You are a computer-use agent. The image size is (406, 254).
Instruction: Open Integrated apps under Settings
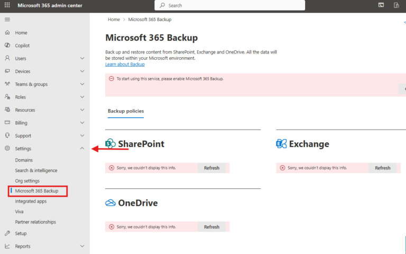coord(31,201)
